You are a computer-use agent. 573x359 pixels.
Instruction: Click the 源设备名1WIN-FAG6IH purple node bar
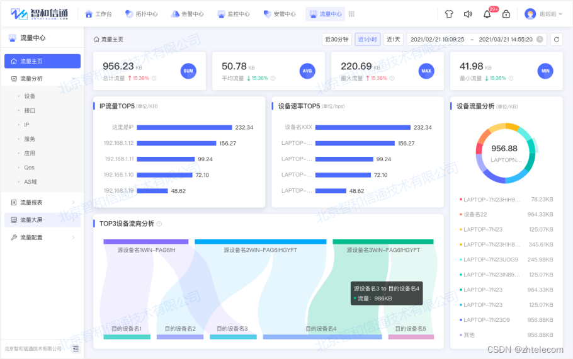click(146, 242)
